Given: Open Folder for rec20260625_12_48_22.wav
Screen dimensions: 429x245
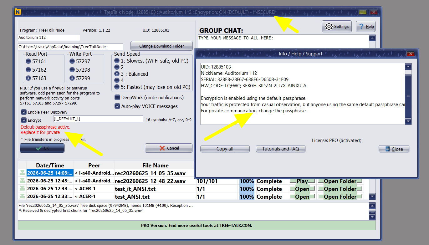Looking at the screenshot, I should pyautogui.click(x=340, y=181).
